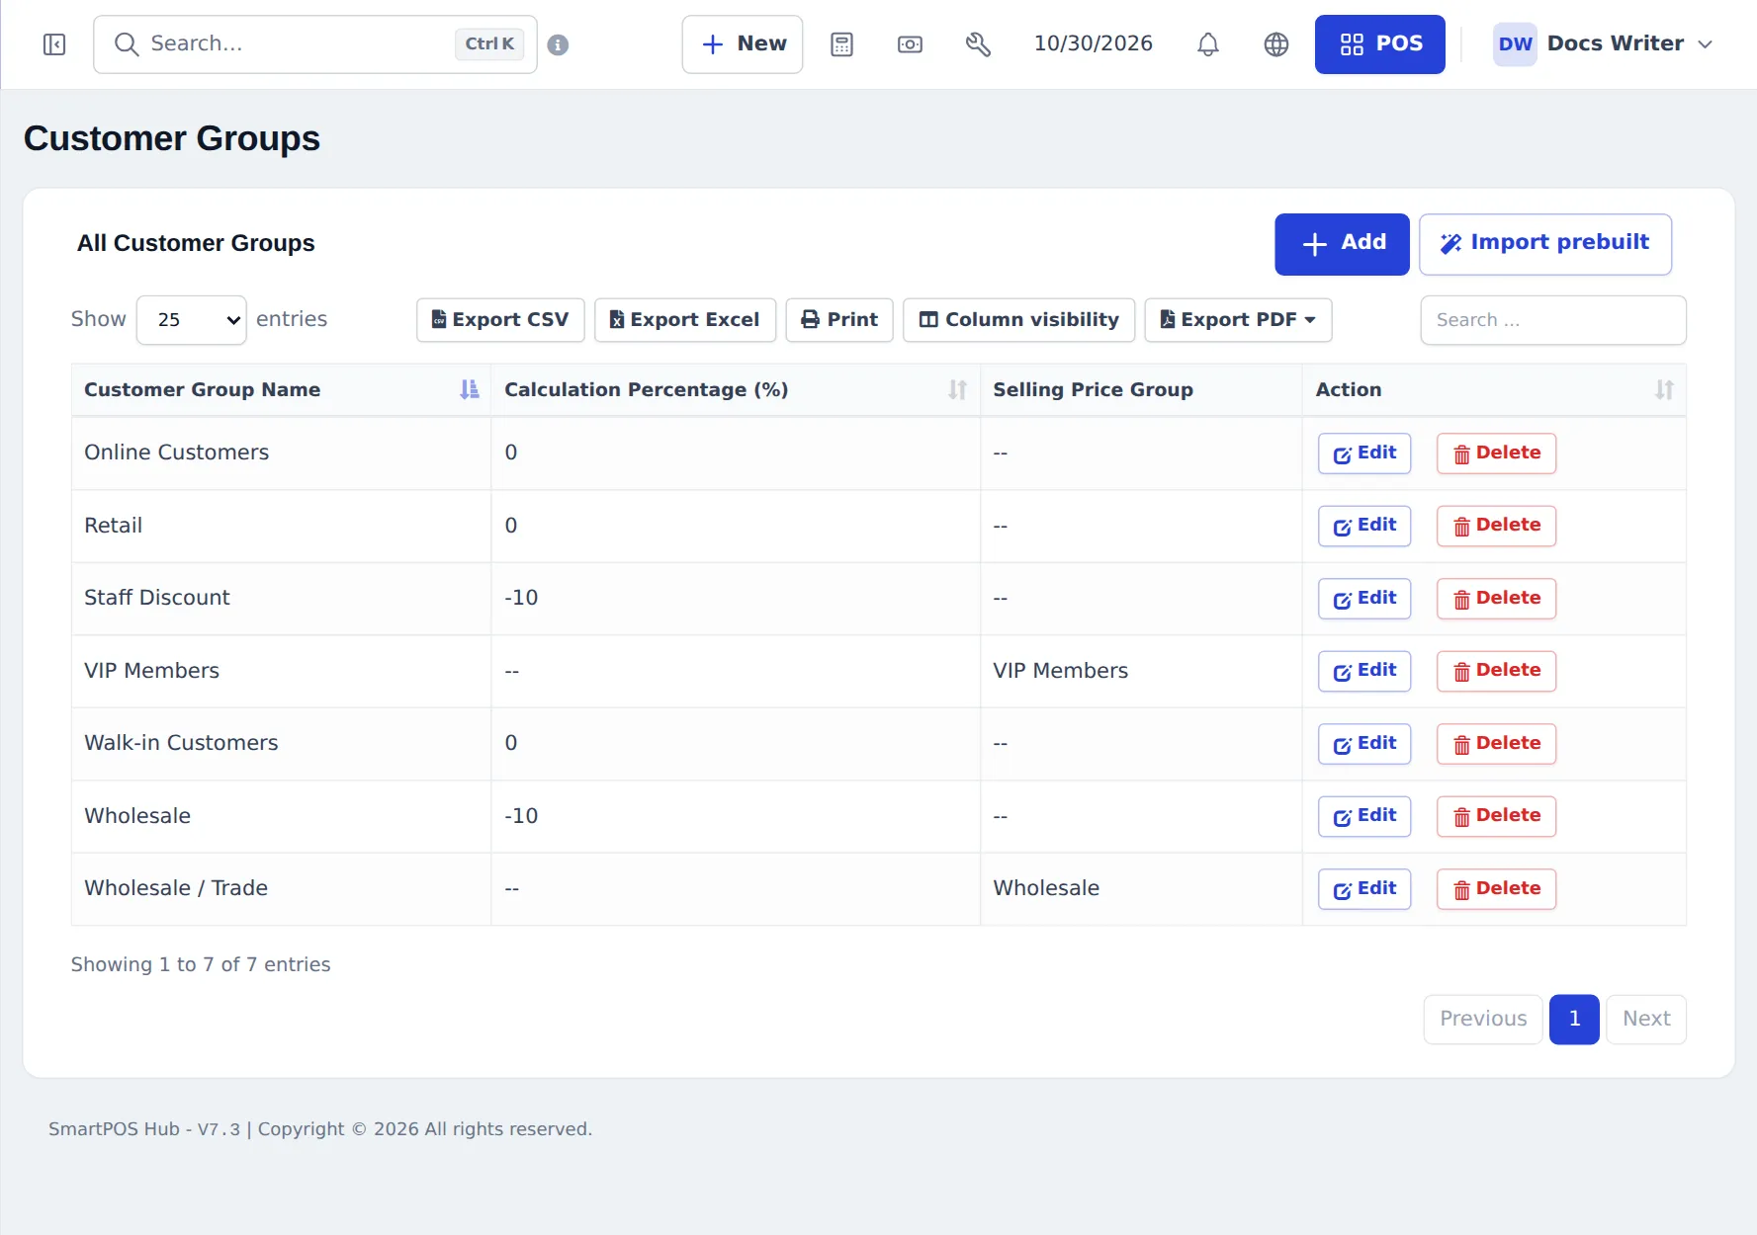Edit the Walk-in Customers group
The width and height of the screenshot is (1757, 1235).
[x=1364, y=744]
